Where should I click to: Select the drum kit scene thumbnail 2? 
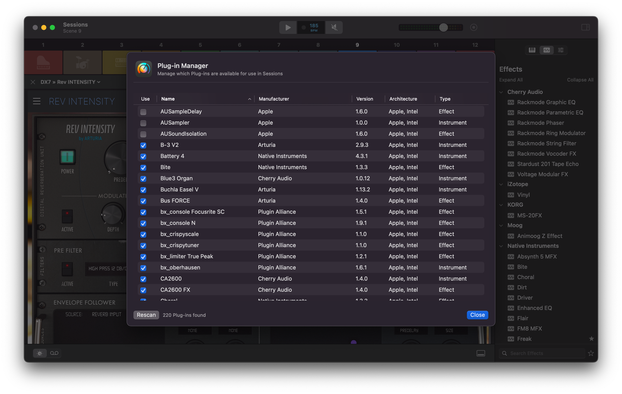pyautogui.click(x=82, y=62)
